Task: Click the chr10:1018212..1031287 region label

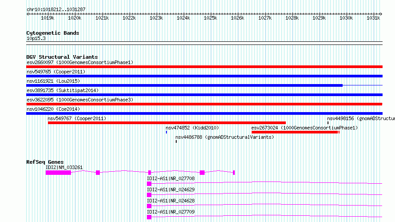Action: tap(56, 9)
